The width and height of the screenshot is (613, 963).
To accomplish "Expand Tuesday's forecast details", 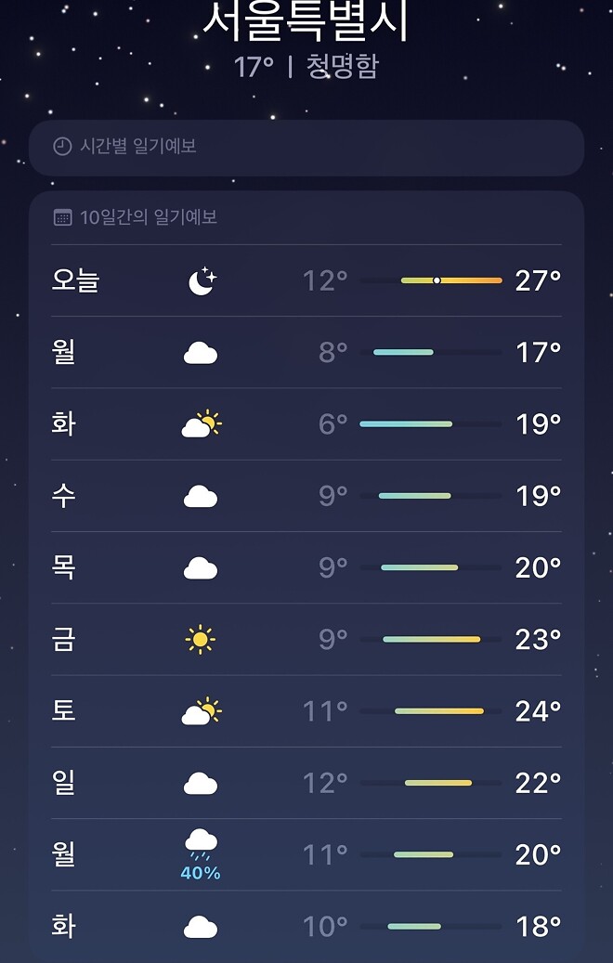I will coord(306,424).
